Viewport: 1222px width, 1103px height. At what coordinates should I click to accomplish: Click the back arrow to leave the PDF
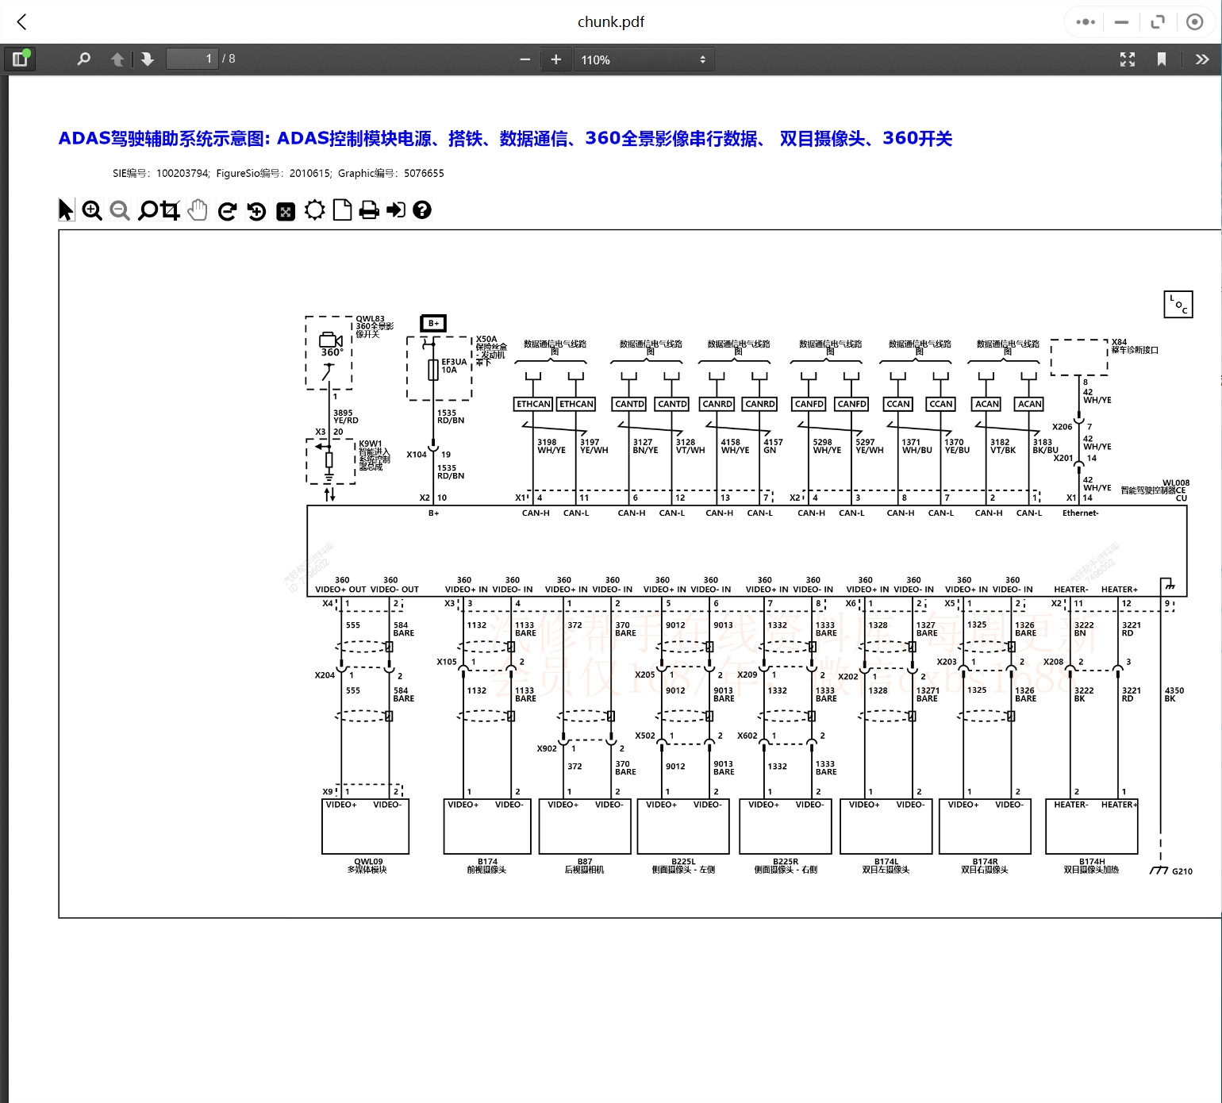pyautogui.click(x=21, y=21)
